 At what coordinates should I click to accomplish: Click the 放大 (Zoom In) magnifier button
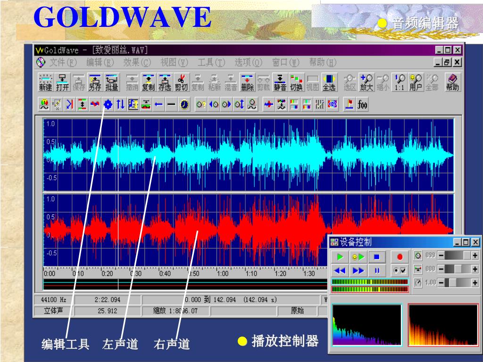tap(366, 82)
